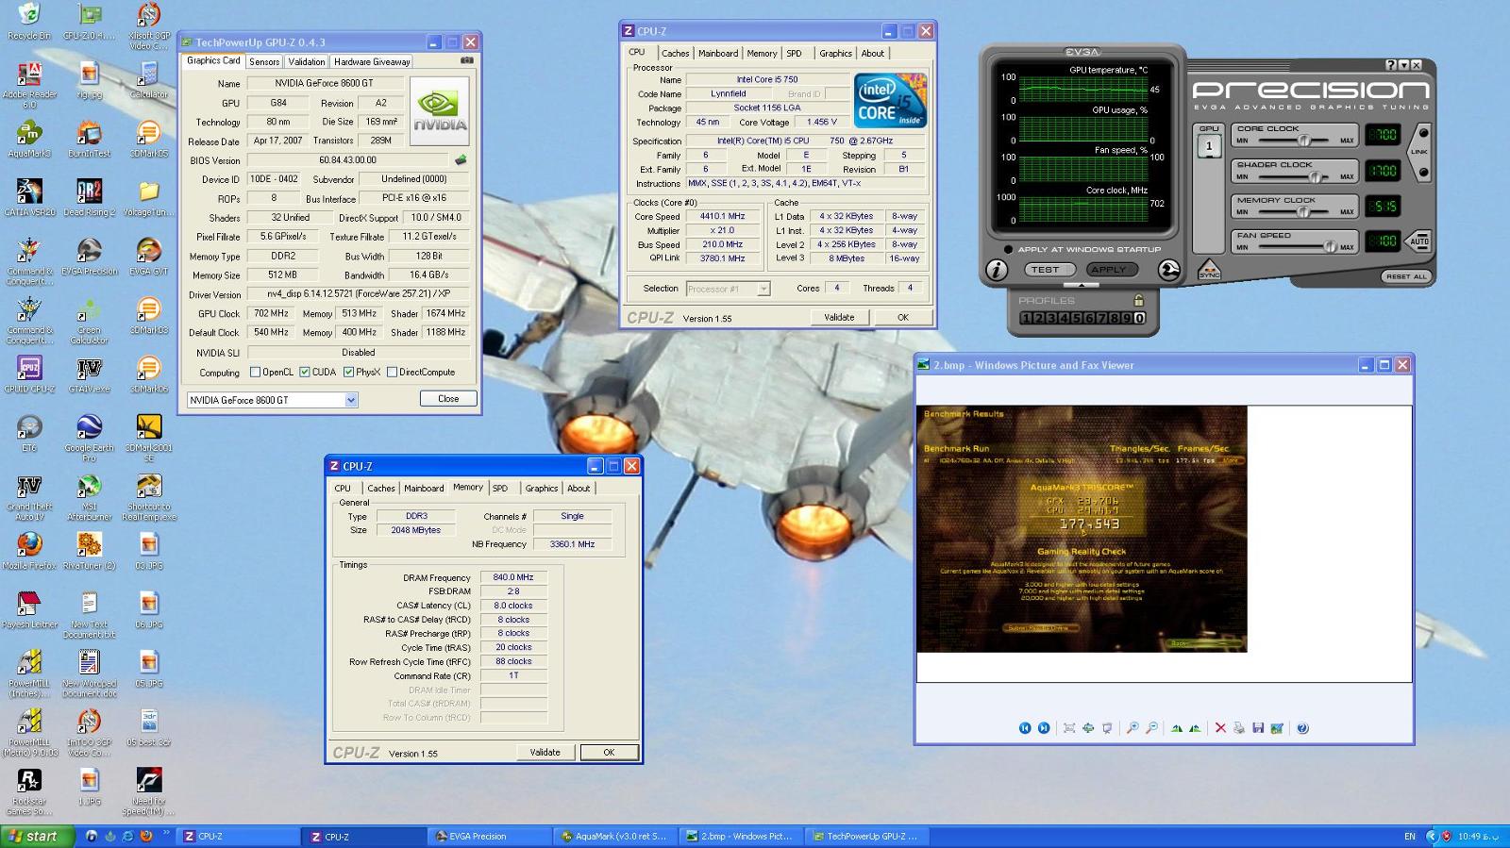Switch to EVGA Precision from the taskbar
The image size is (1510, 848).
[x=488, y=836]
